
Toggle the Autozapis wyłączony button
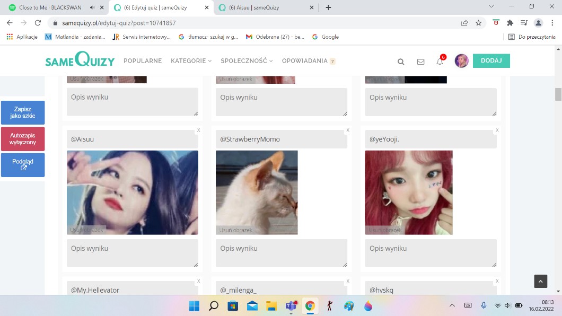click(x=23, y=139)
